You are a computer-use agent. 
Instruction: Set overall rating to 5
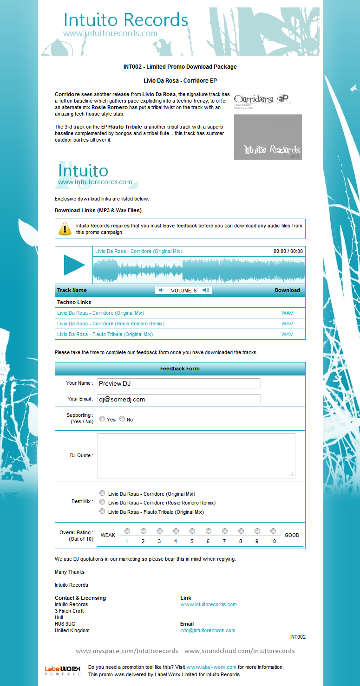[192, 531]
